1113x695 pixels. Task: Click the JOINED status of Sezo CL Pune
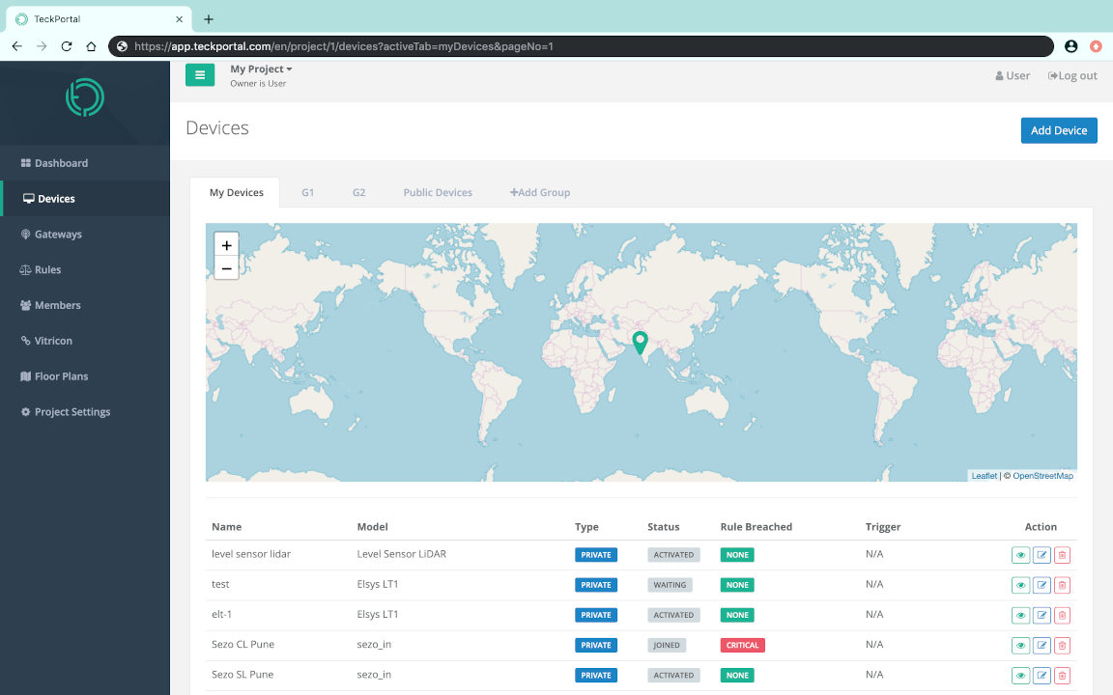point(666,646)
